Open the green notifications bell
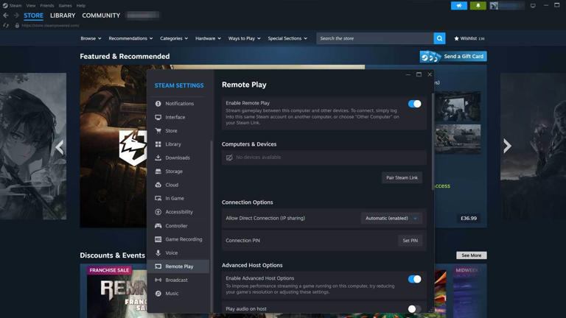The image size is (566, 318). [x=478, y=5]
